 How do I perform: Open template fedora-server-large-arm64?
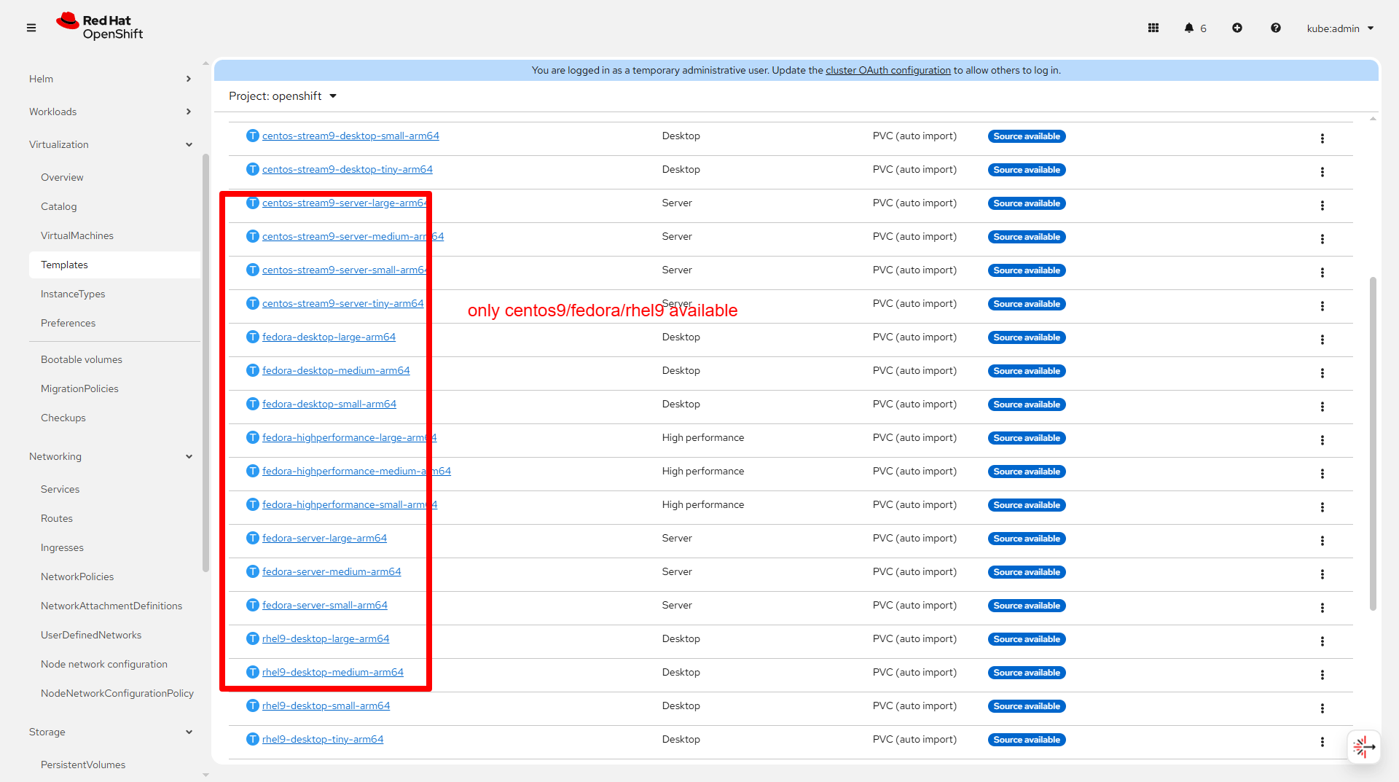(x=324, y=538)
